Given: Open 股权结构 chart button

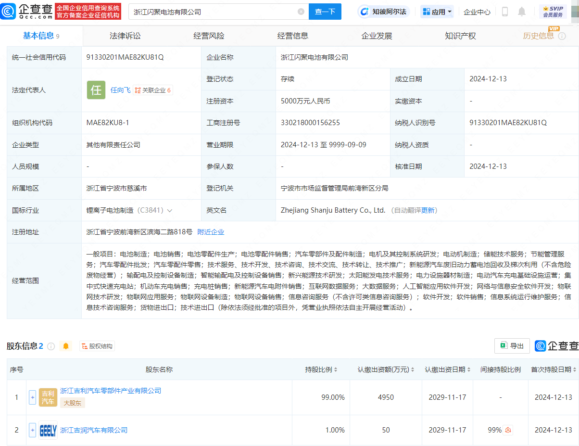Looking at the screenshot, I should [x=97, y=346].
